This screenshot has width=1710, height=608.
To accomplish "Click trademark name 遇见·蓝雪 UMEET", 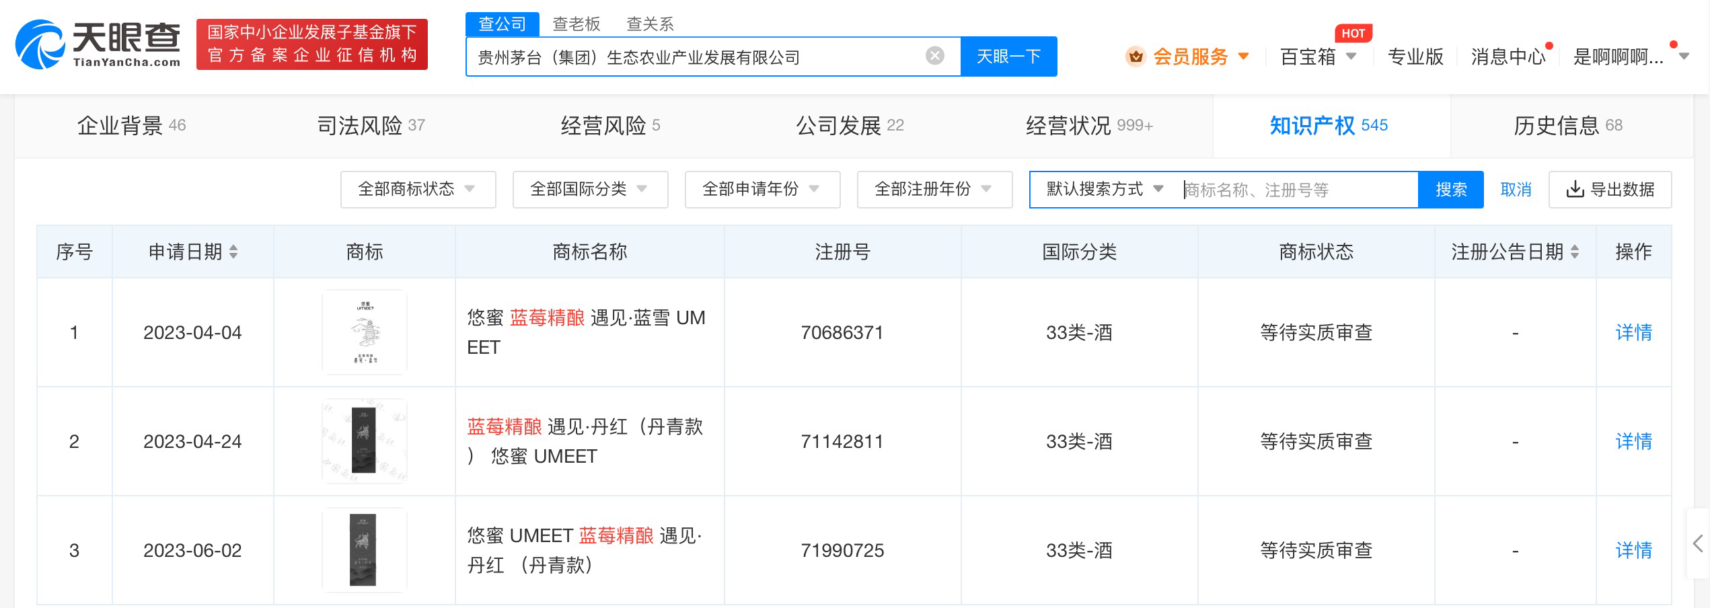I will (x=586, y=332).
